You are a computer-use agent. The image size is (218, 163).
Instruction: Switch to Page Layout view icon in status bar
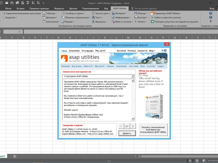[197, 161]
